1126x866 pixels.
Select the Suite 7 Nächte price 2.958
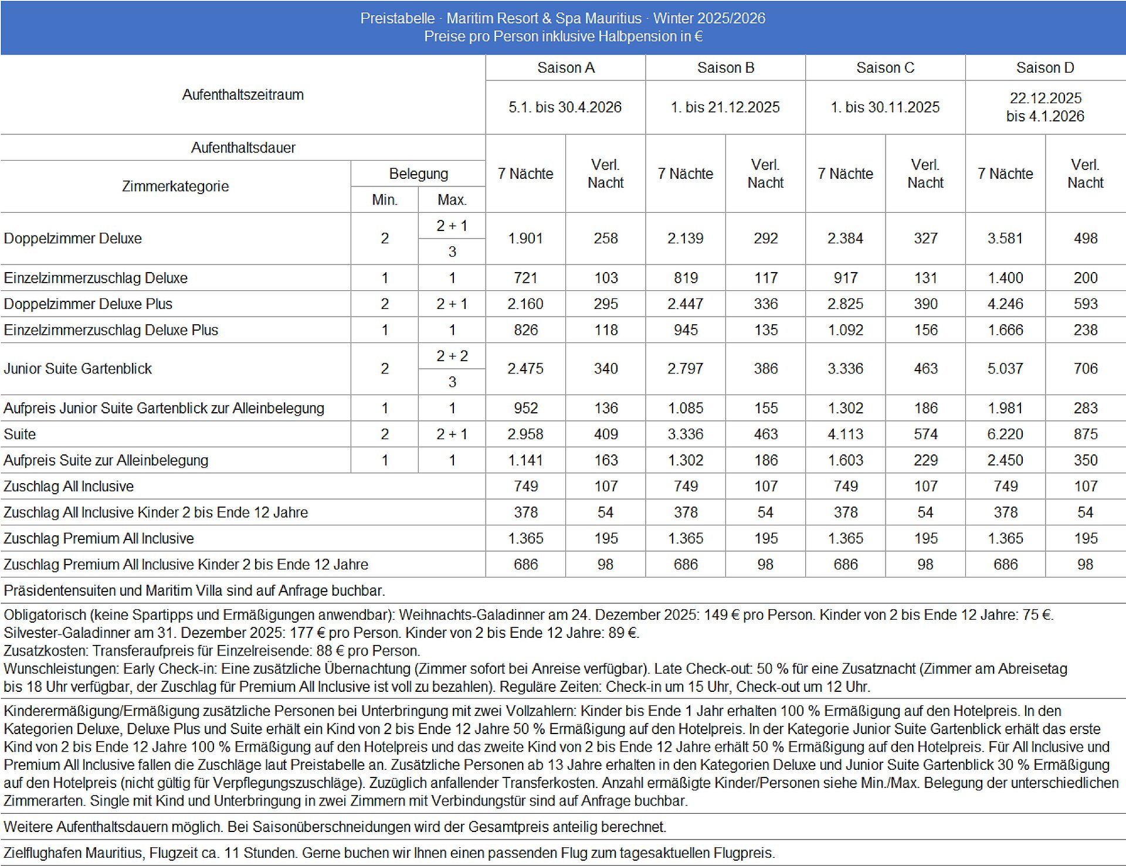525,434
